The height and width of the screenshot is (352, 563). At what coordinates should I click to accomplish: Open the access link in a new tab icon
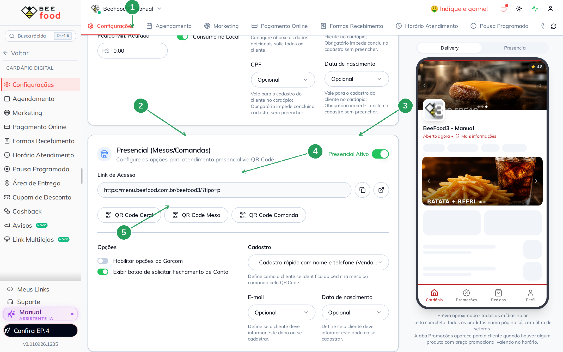(x=381, y=190)
